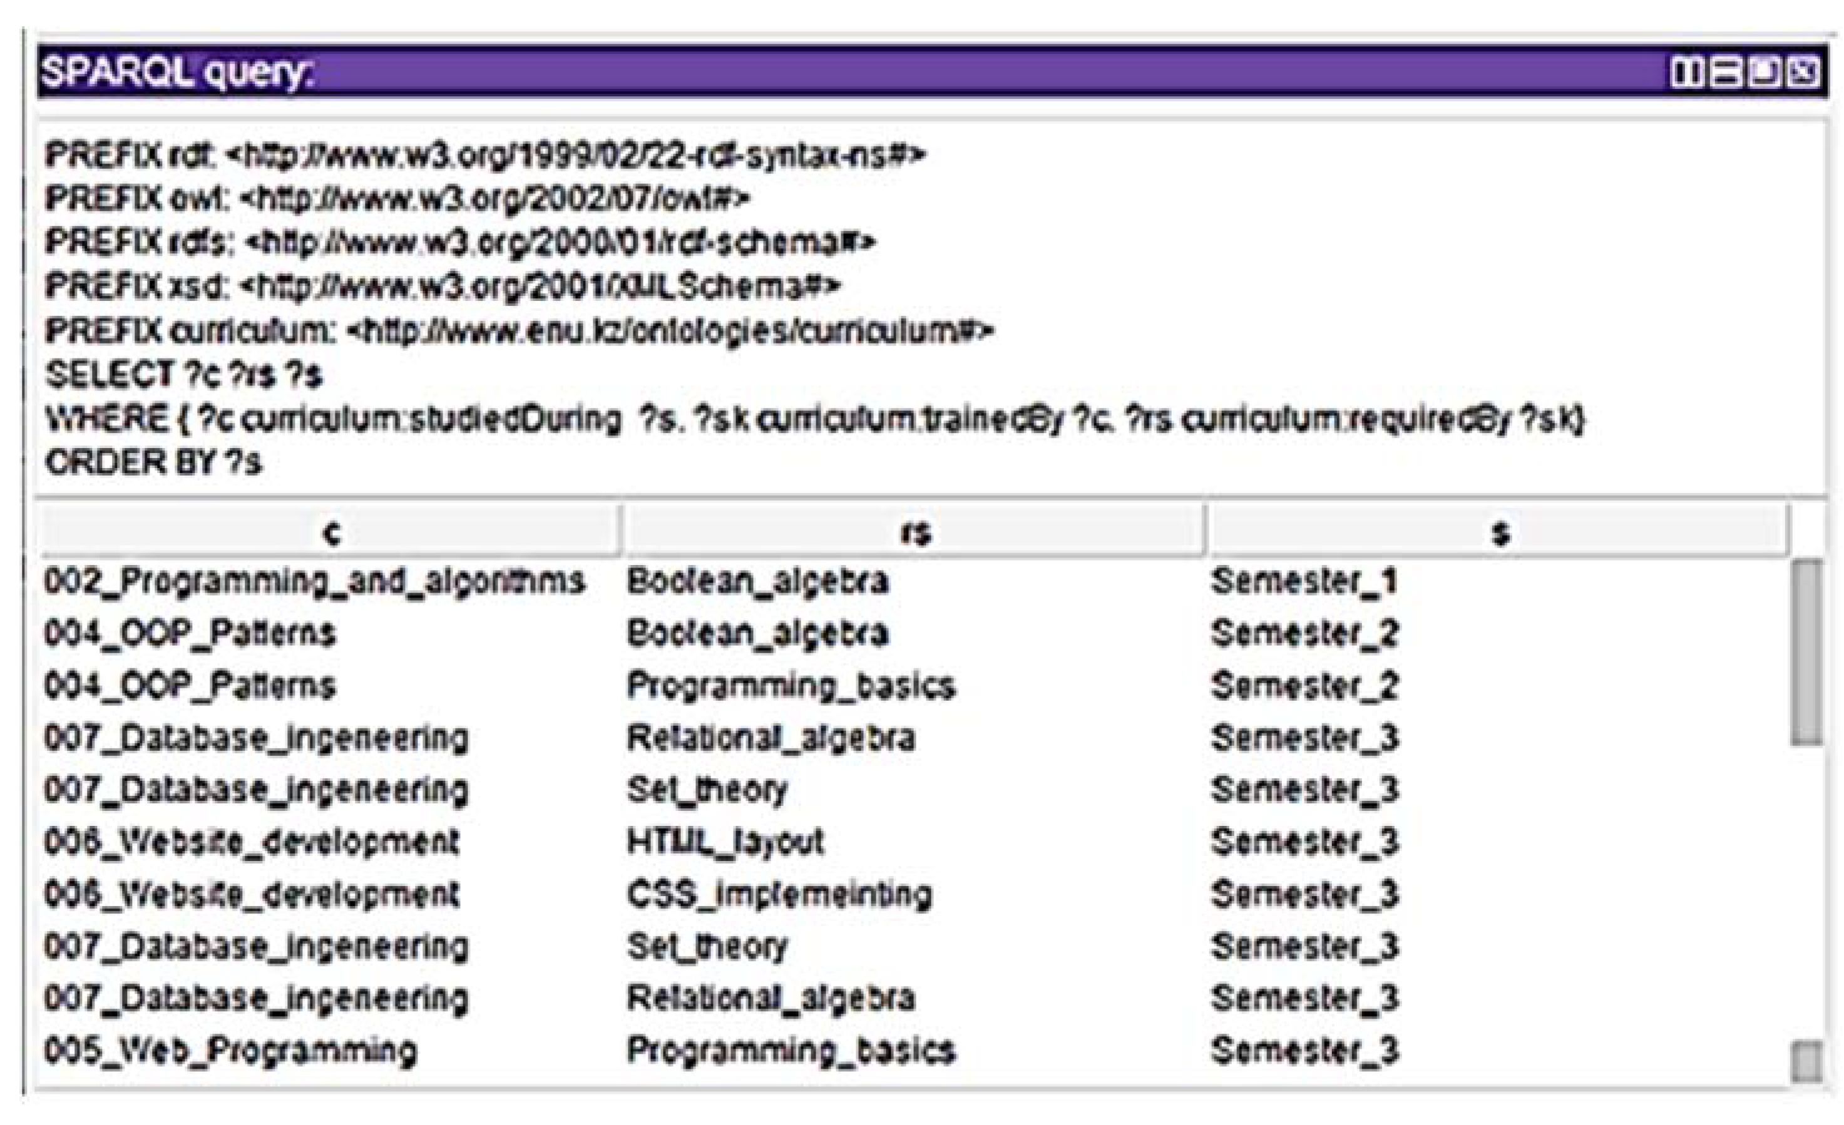Select the Semester_1 result cell

pyautogui.click(x=1304, y=581)
